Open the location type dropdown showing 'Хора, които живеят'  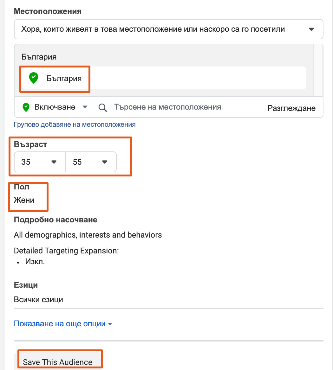click(168, 29)
